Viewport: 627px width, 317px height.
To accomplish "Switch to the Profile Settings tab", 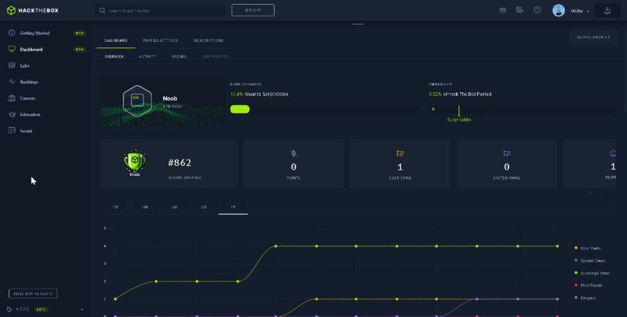I will [x=161, y=40].
